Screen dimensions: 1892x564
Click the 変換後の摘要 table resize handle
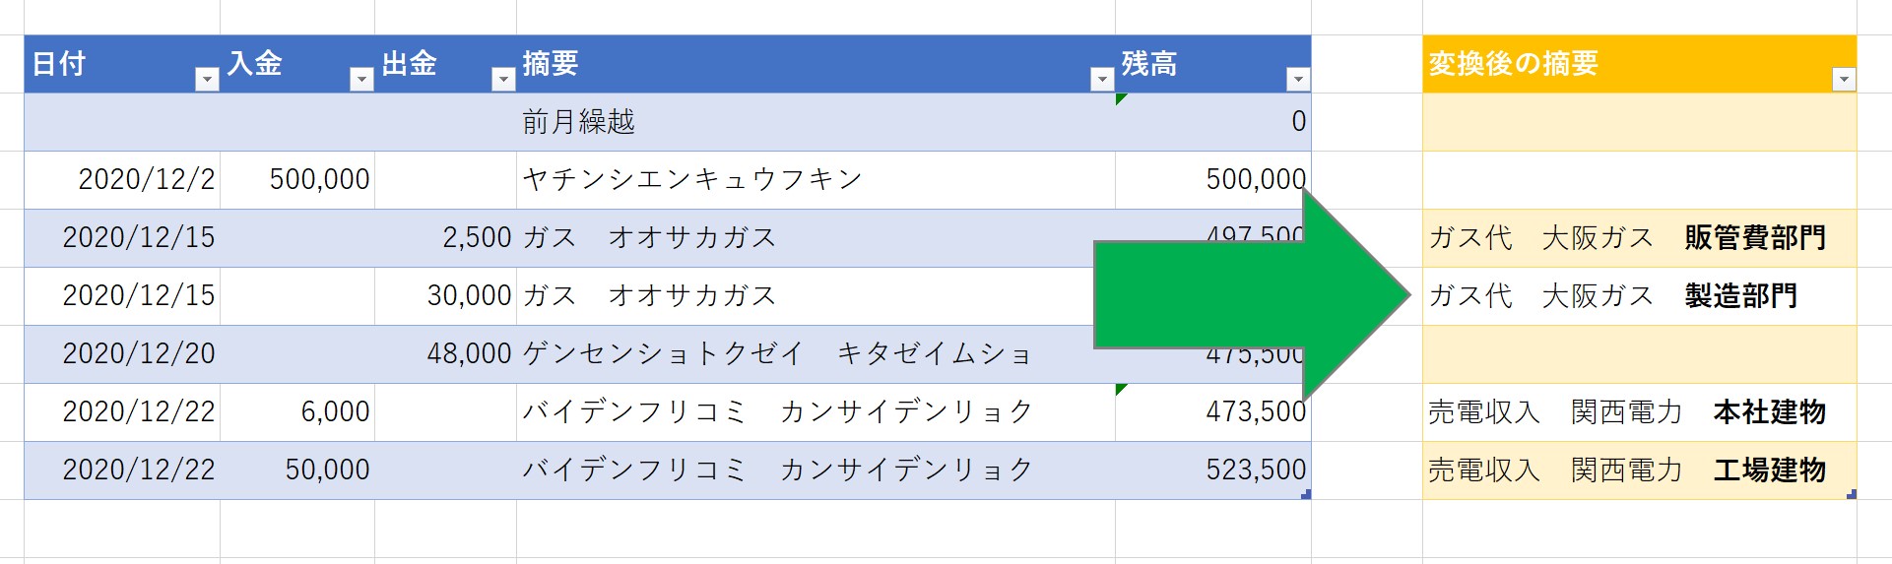point(1852,494)
